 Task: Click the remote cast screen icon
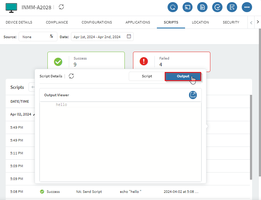coord(188,7)
